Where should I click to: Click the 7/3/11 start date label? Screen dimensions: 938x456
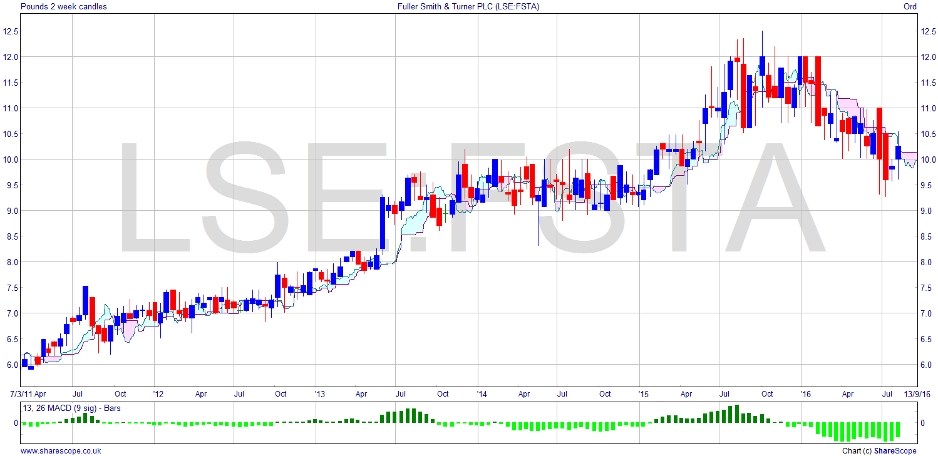point(18,394)
